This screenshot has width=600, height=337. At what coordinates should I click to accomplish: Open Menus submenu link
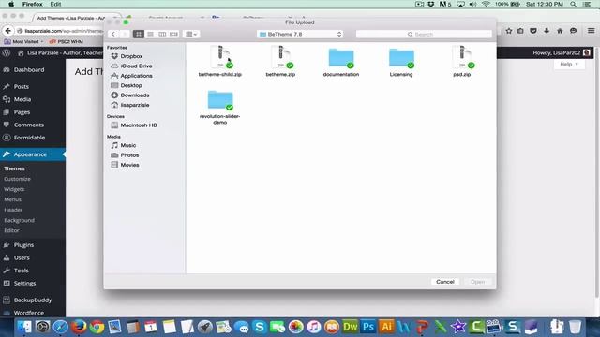tap(12, 199)
